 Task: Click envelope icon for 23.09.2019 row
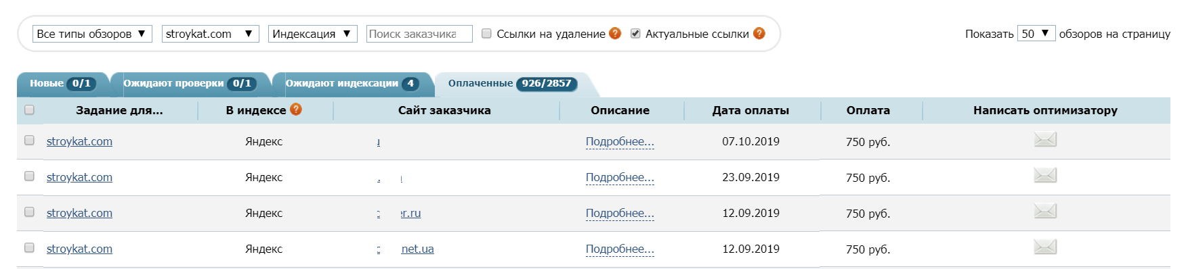(x=1045, y=176)
